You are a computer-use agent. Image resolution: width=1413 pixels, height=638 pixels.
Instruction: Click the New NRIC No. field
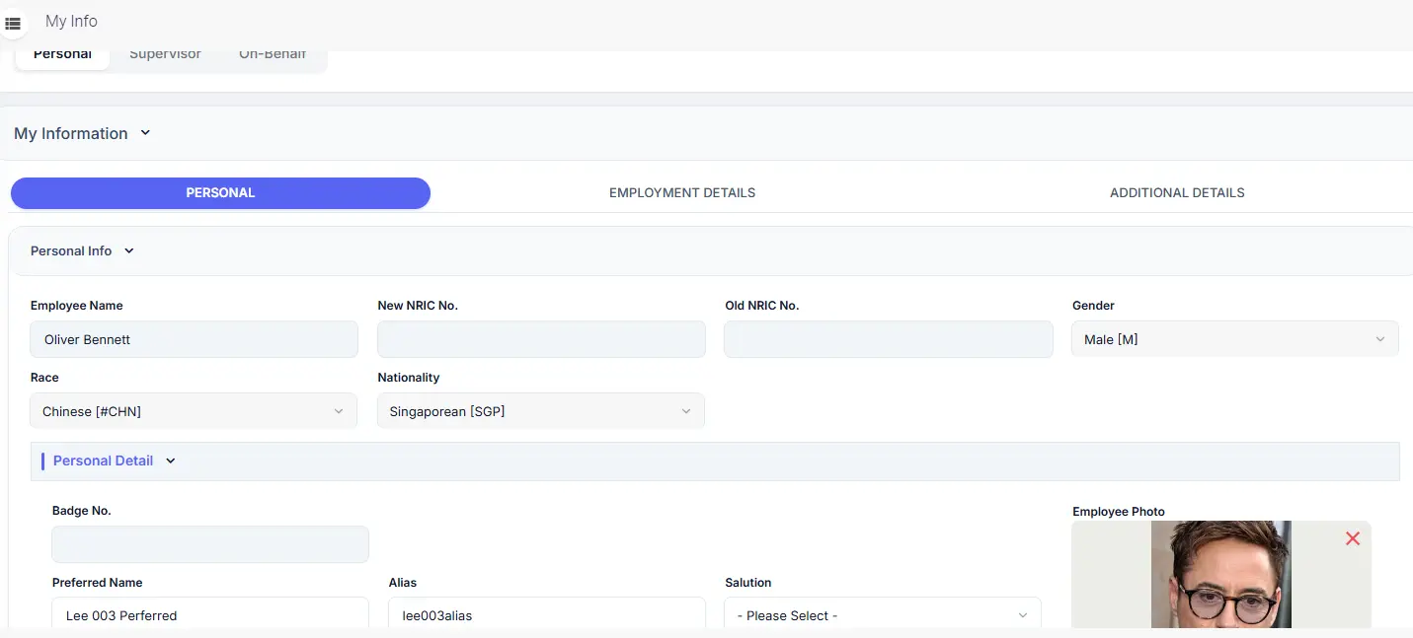click(x=541, y=339)
